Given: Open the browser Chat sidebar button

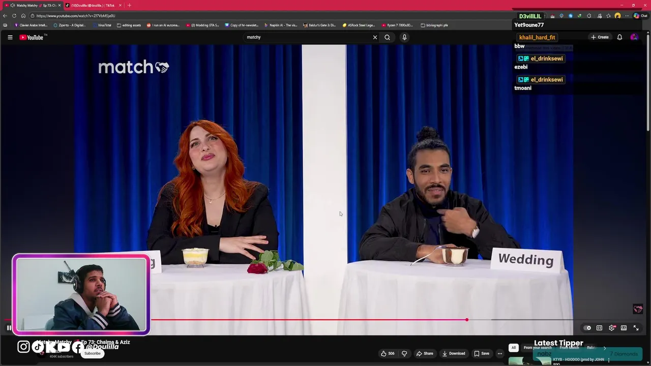Looking at the screenshot, I should [x=641, y=16].
